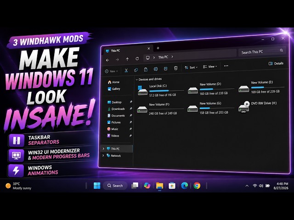The height and width of the screenshot is (220, 294).
Task: Unpin Pictures from Quick access
Action: pos(130,122)
